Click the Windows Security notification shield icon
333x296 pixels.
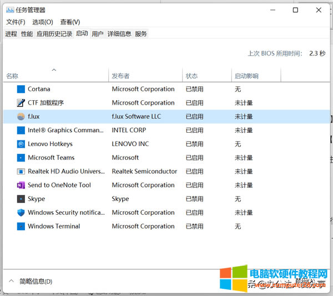[x=21, y=212]
